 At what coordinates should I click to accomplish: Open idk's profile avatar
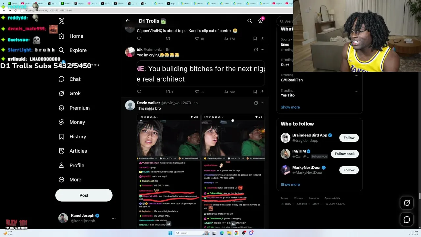click(x=130, y=52)
